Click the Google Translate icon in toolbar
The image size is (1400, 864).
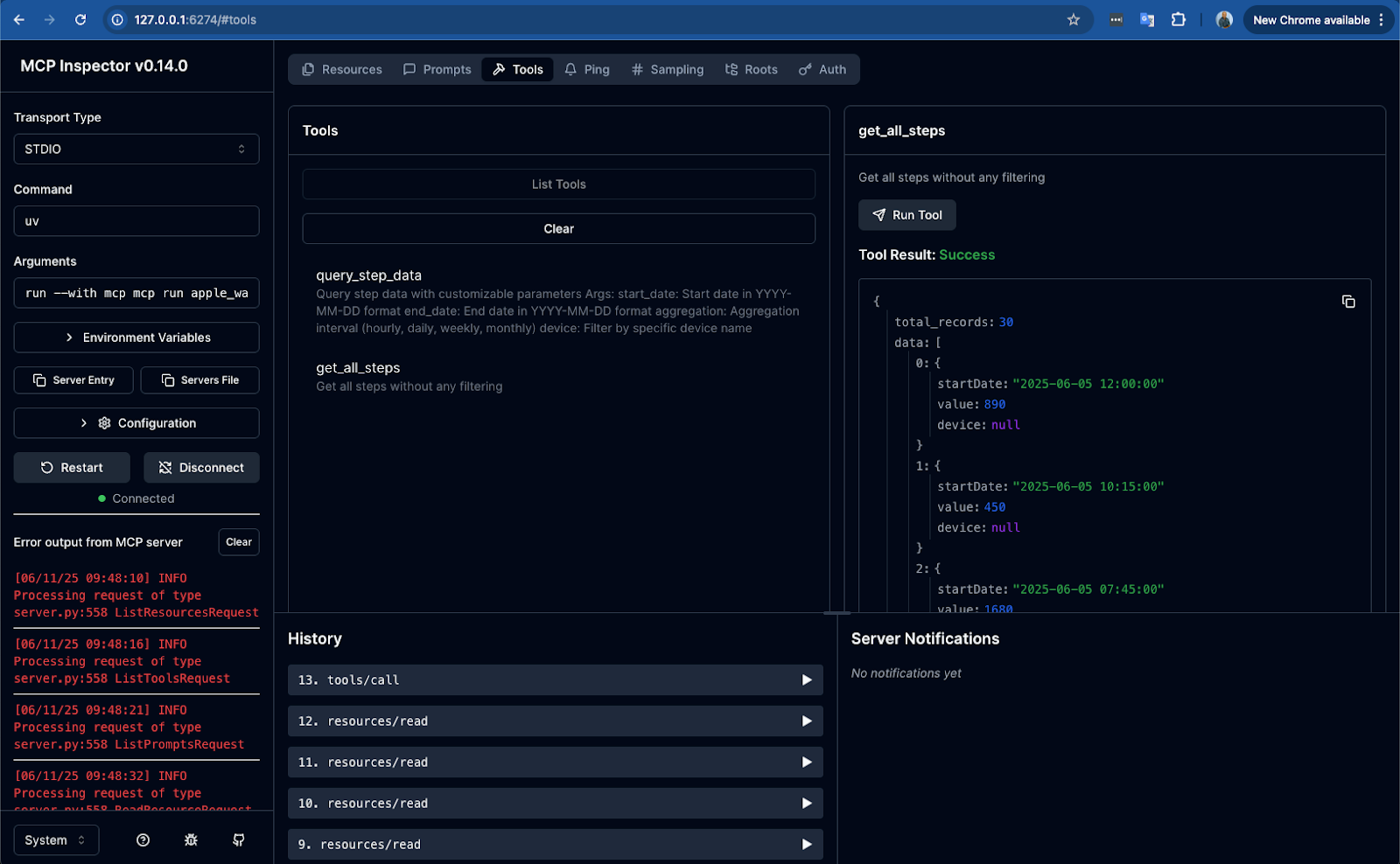(x=1146, y=20)
